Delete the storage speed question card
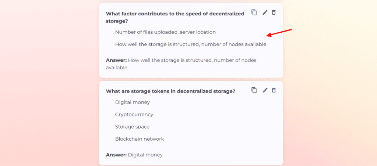The height and width of the screenshot is (166, 377). tap(274, 12)
